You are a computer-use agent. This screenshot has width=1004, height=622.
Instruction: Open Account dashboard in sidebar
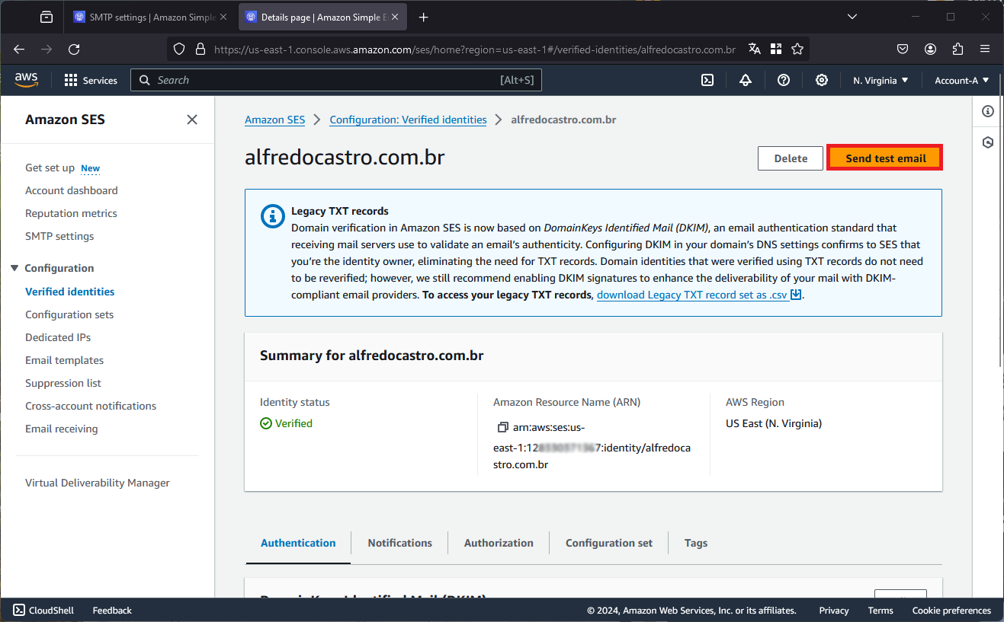click(x=72, y=190)
